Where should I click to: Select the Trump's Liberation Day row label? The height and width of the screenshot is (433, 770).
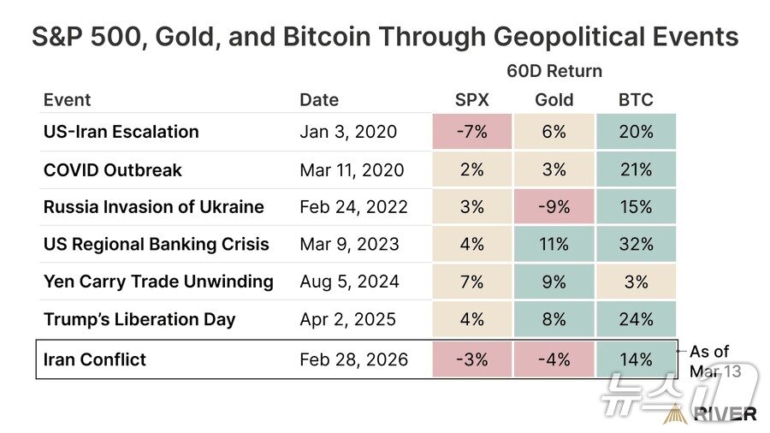click(139, 319)
